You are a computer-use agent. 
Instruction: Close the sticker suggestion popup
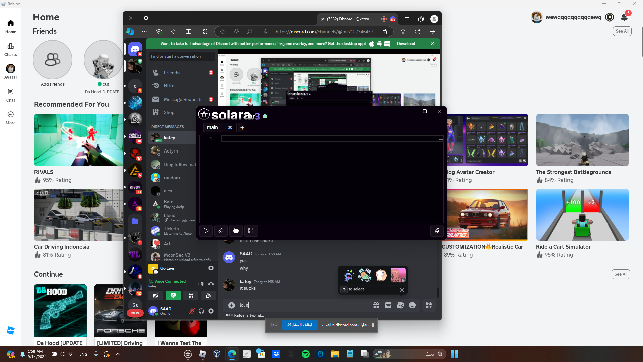pyautogui.click(x=402, y=290)
